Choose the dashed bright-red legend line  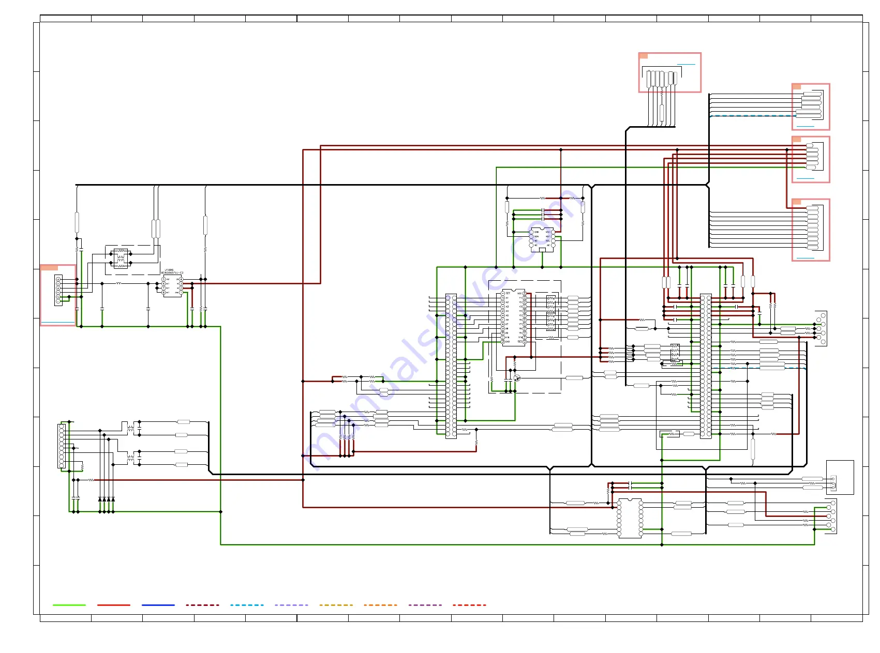[x=470, y=605]
